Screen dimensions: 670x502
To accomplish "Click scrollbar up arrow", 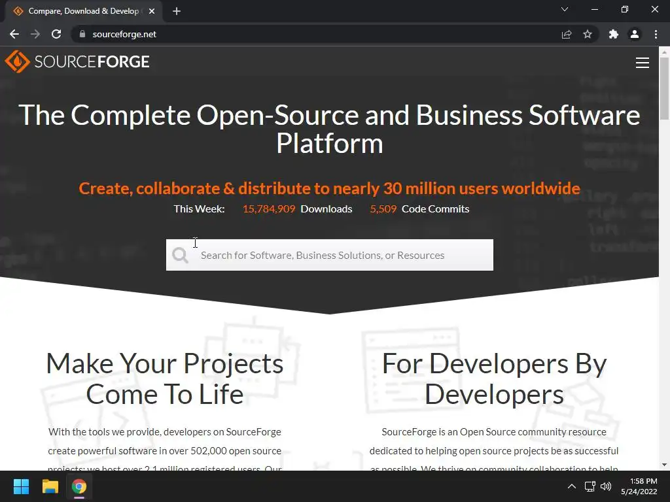I will click(665, 52).
